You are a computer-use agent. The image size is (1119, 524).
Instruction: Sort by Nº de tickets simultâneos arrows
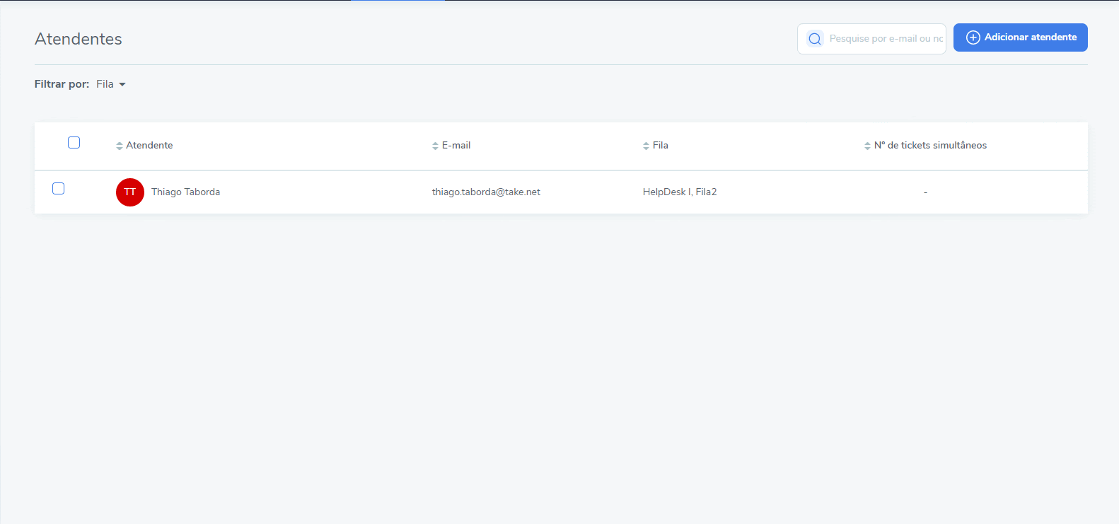pyautogui.click(x=867, y=146)
